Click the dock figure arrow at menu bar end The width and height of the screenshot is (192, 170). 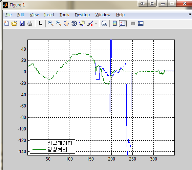click(x=190, y=14)
